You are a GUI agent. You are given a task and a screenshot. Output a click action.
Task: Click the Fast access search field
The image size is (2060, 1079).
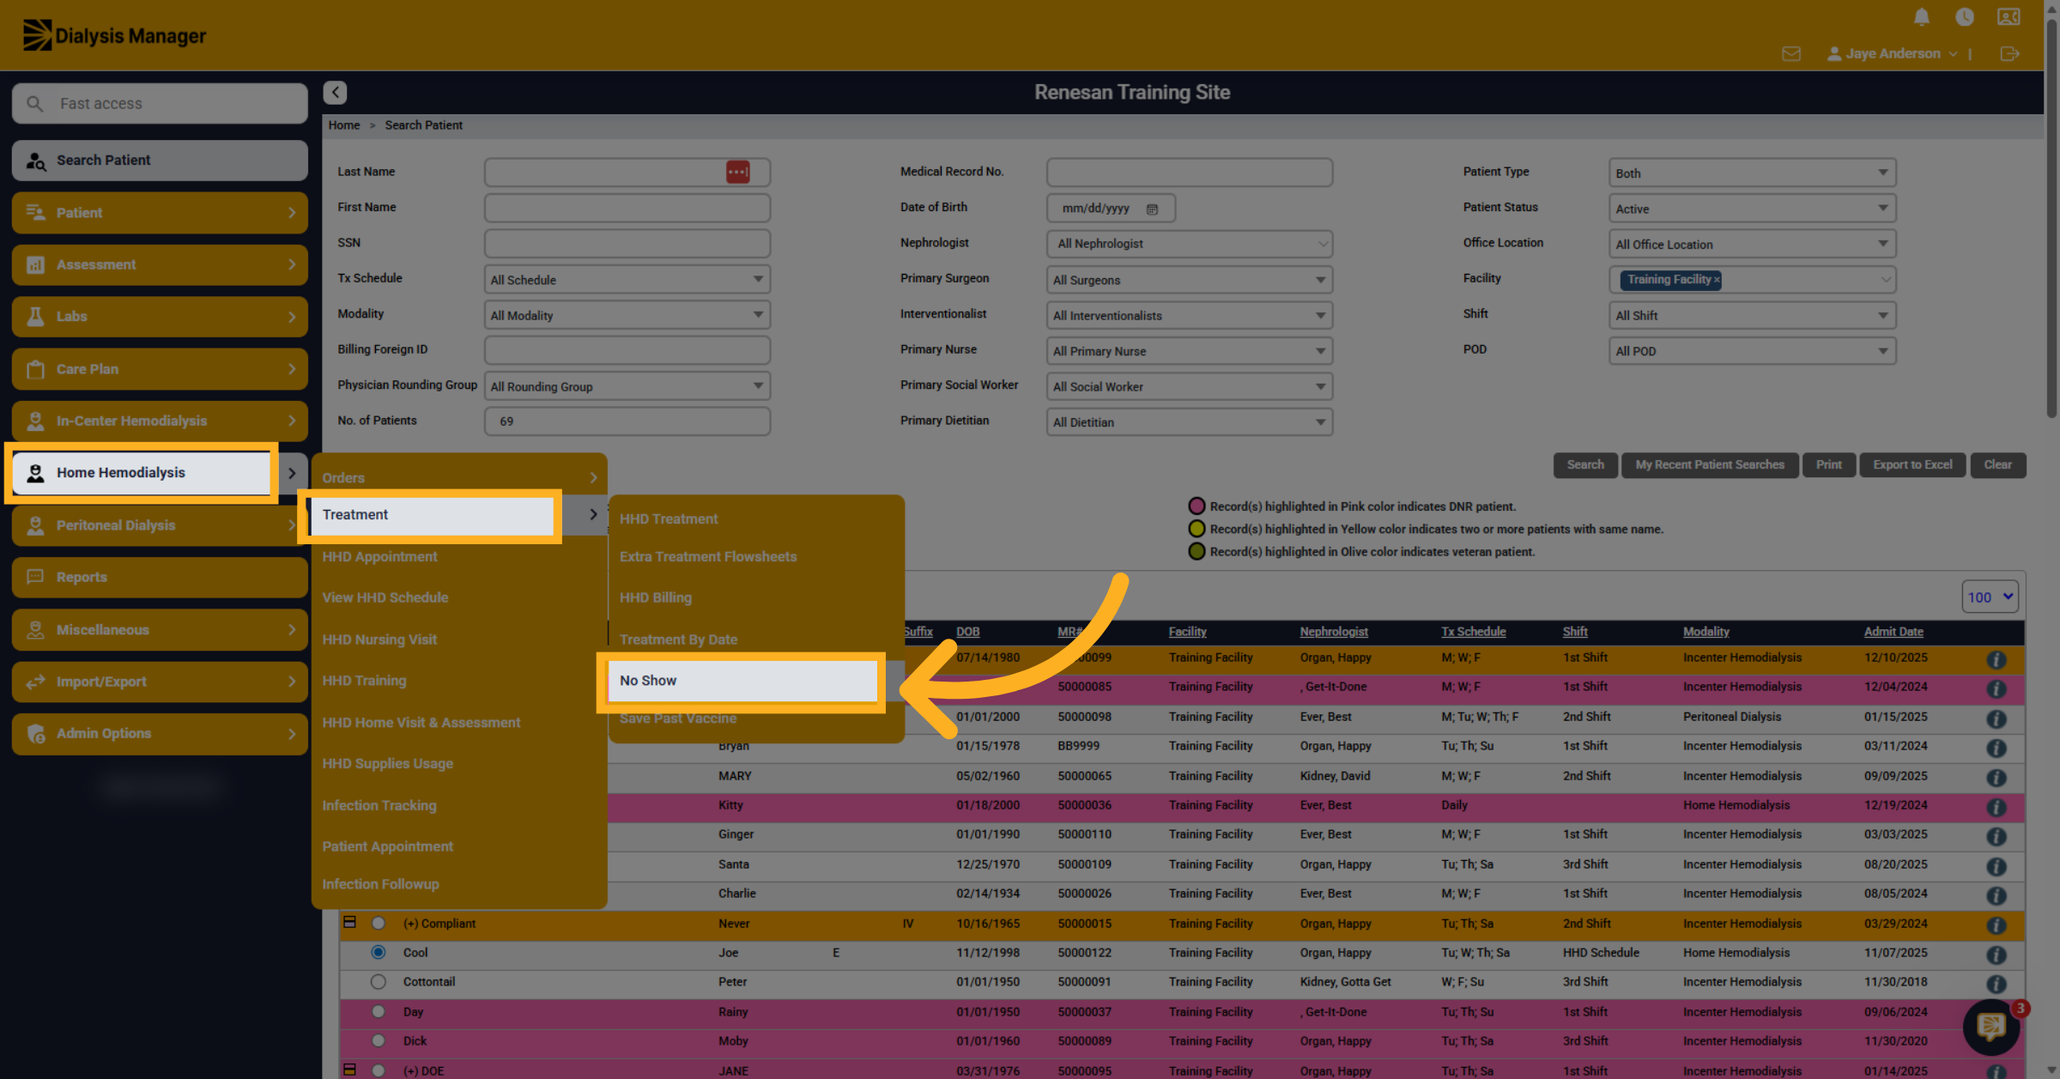160,103
